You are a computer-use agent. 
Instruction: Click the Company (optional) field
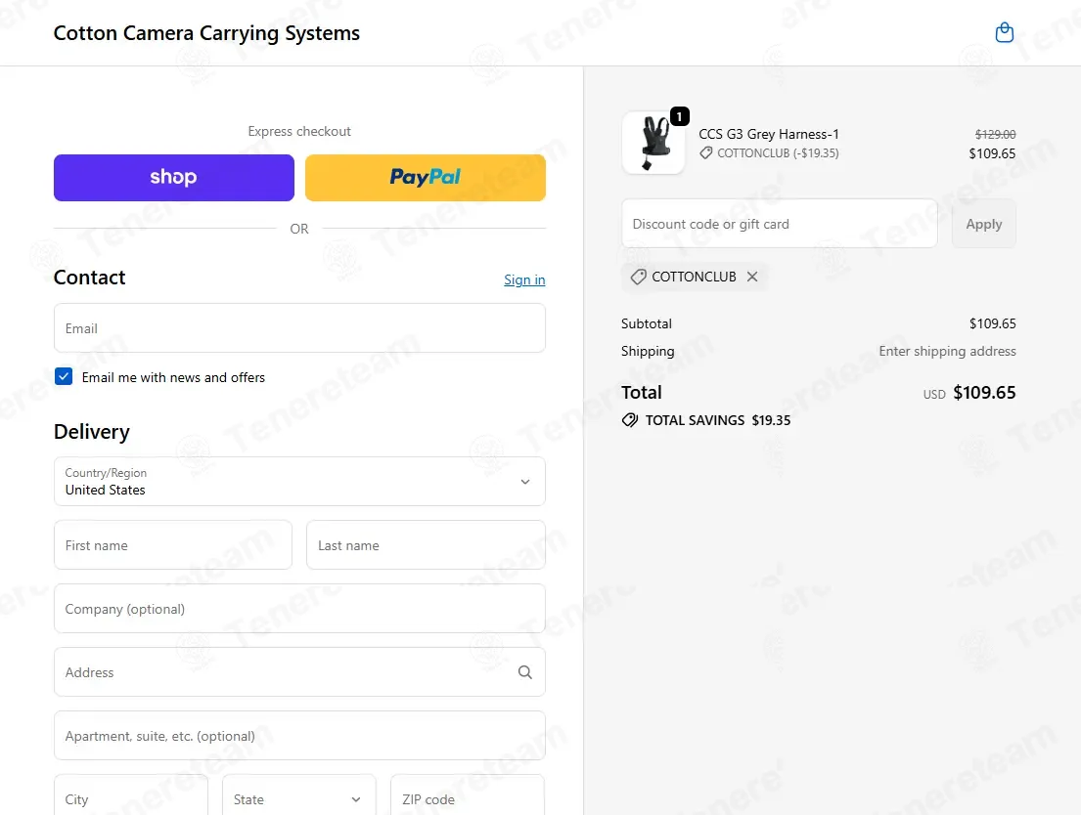[299, 609]
